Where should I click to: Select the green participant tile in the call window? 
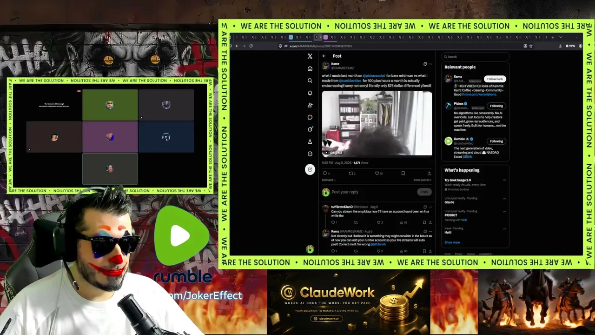pyautogui.click(x=110, y=105)
